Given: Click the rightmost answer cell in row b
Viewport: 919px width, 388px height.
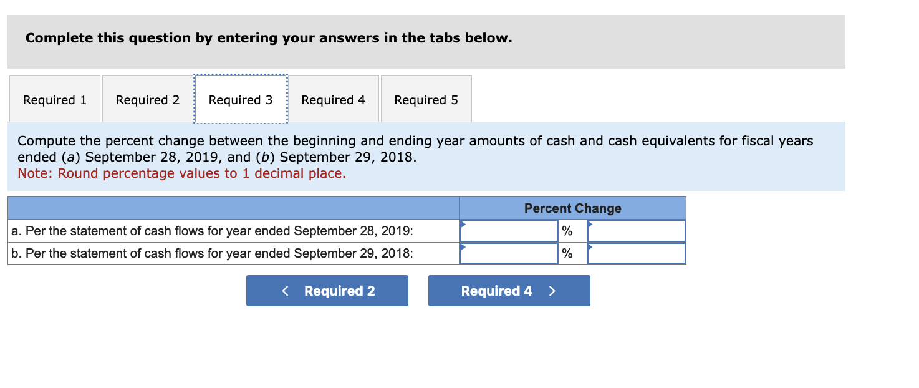Looking at the screenshot, I should click(x=635, y=253).
